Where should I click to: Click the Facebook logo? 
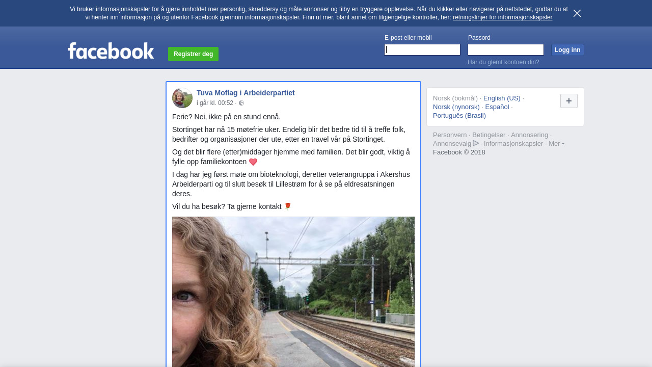click(x=111, y=51)
